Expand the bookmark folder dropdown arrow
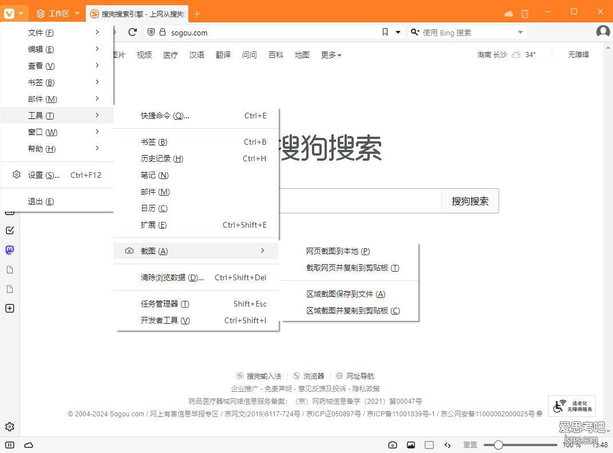613x453 pixels. [x=398, y=32]
